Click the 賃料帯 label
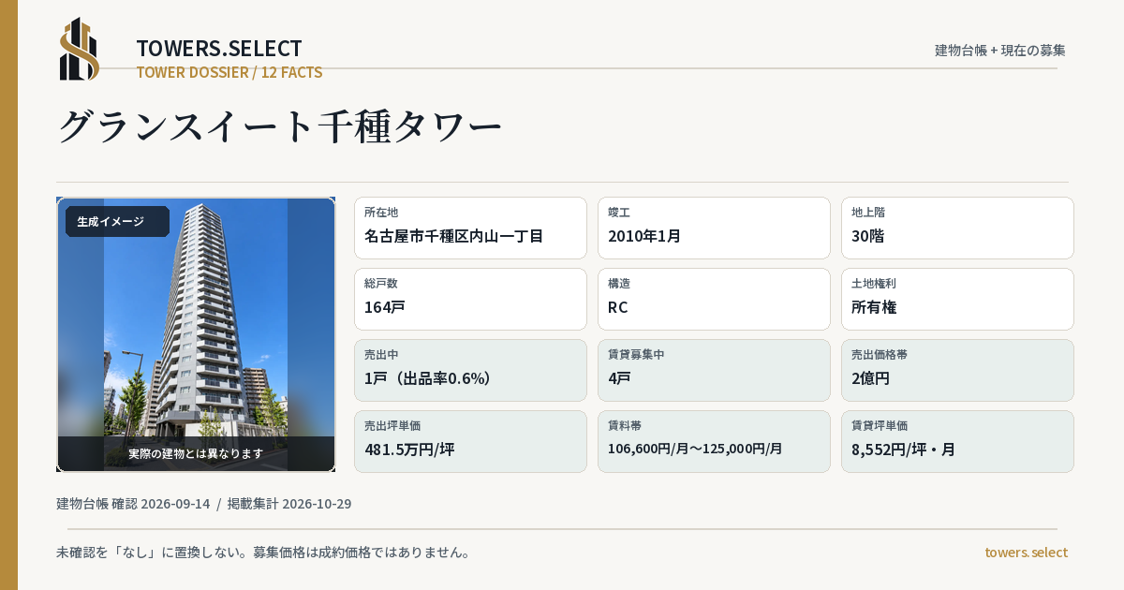Screen dimensions: 1124x590 tap(625, 426)
